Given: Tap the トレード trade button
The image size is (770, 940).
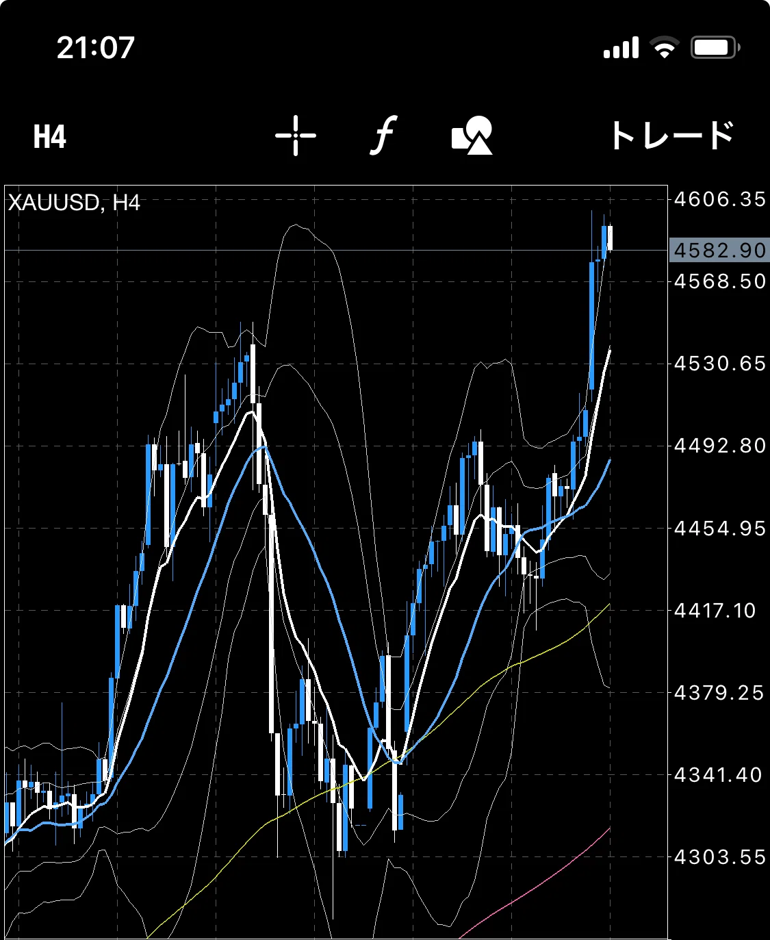Looking at the screenshot, I should tap(673, 136).
